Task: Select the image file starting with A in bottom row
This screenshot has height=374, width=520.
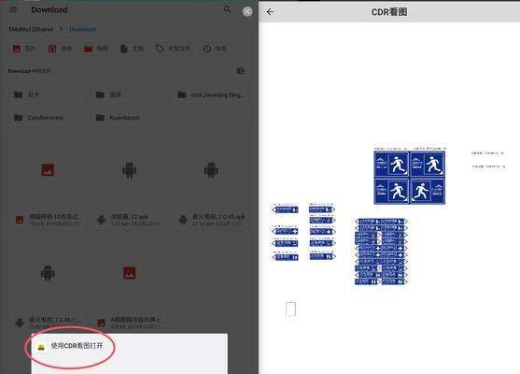Action: point(129,284)
